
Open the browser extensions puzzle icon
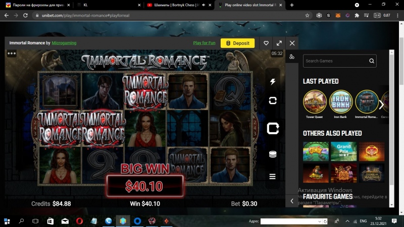tap(357, 16)
